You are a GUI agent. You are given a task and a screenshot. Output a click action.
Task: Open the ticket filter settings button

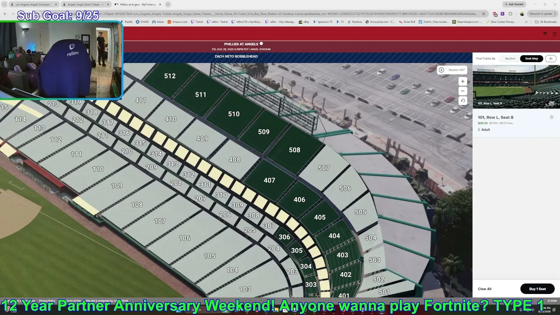click(550, 59)
